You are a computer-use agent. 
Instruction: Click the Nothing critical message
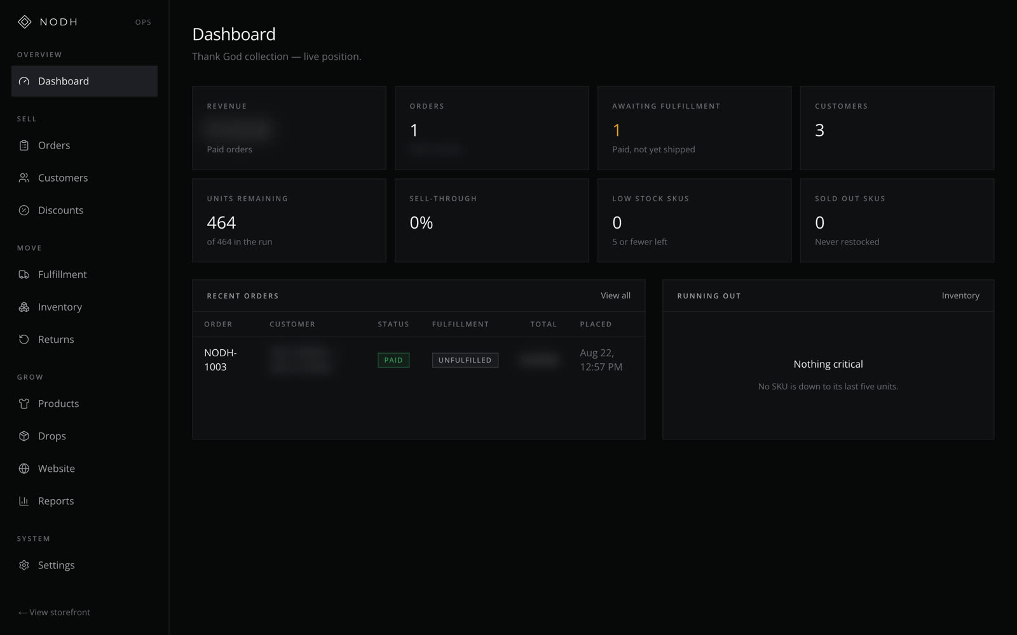(x=828, y=364)
